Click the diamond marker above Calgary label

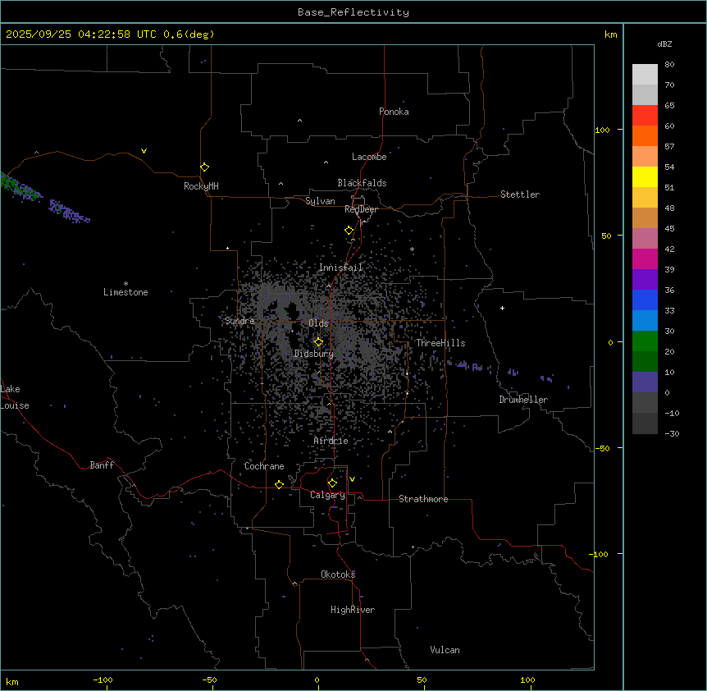(332, 483)
